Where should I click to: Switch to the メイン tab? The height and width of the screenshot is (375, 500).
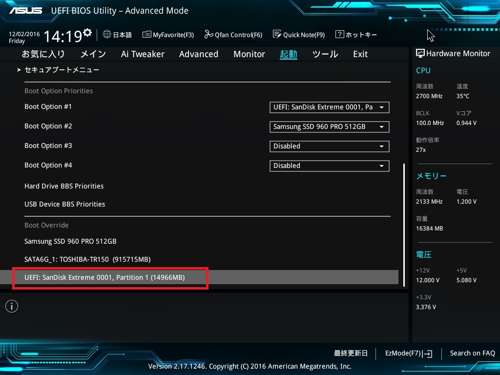93,54
